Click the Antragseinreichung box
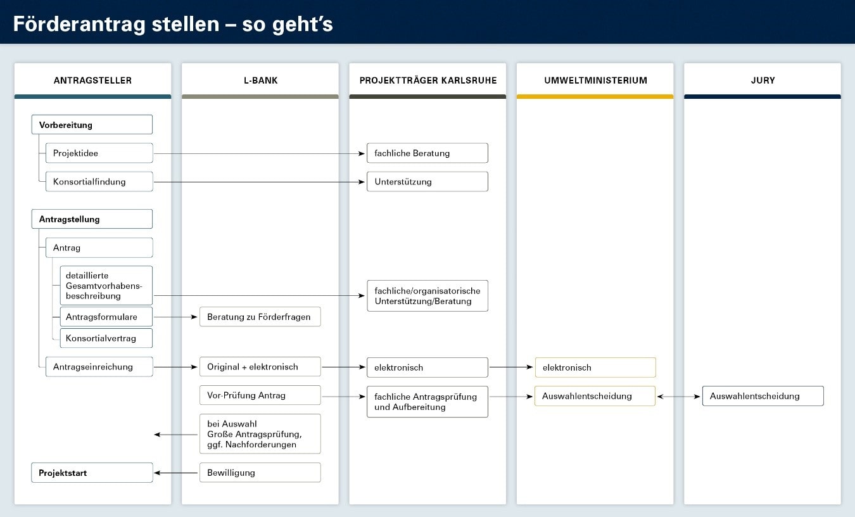 99,367
